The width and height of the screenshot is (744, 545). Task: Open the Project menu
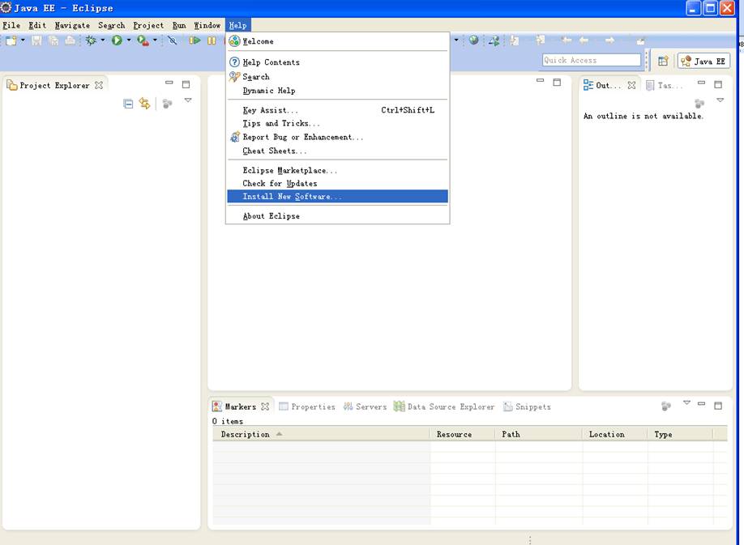click(148, 25)
